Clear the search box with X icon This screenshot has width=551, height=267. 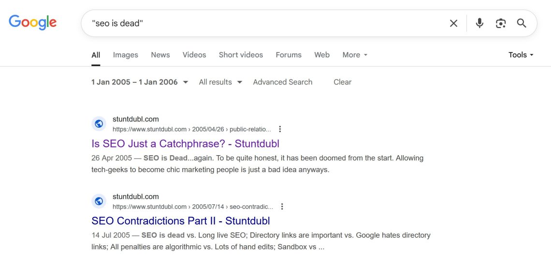click(454, 24)
